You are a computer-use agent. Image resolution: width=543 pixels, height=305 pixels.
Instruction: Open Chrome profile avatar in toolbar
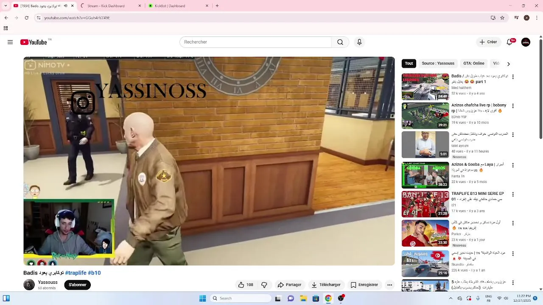(526, 18)
